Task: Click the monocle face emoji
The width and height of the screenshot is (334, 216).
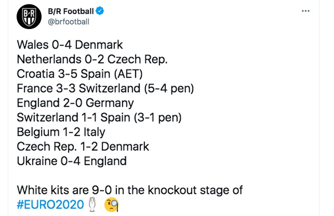Action: pyautogui.click(x=111, y=205)
